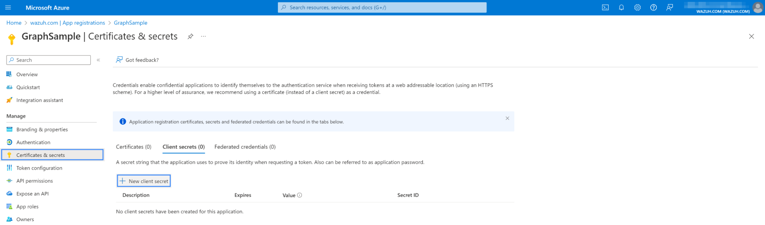Screen dimensions: 765x225
Task: Click the help question mark icon
Action: [x=653, y=8]
